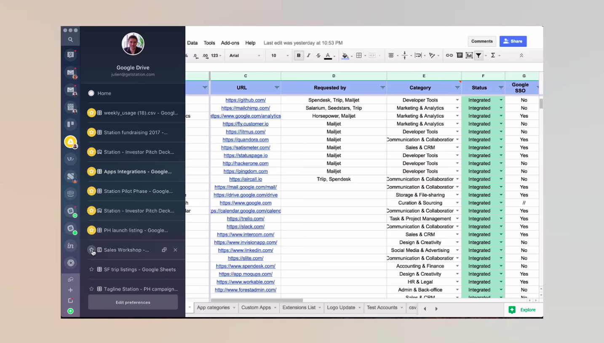Unstar weekly_usage (18).csv document
The width and height of the screenshot is (604, 343).
(91, 113)
